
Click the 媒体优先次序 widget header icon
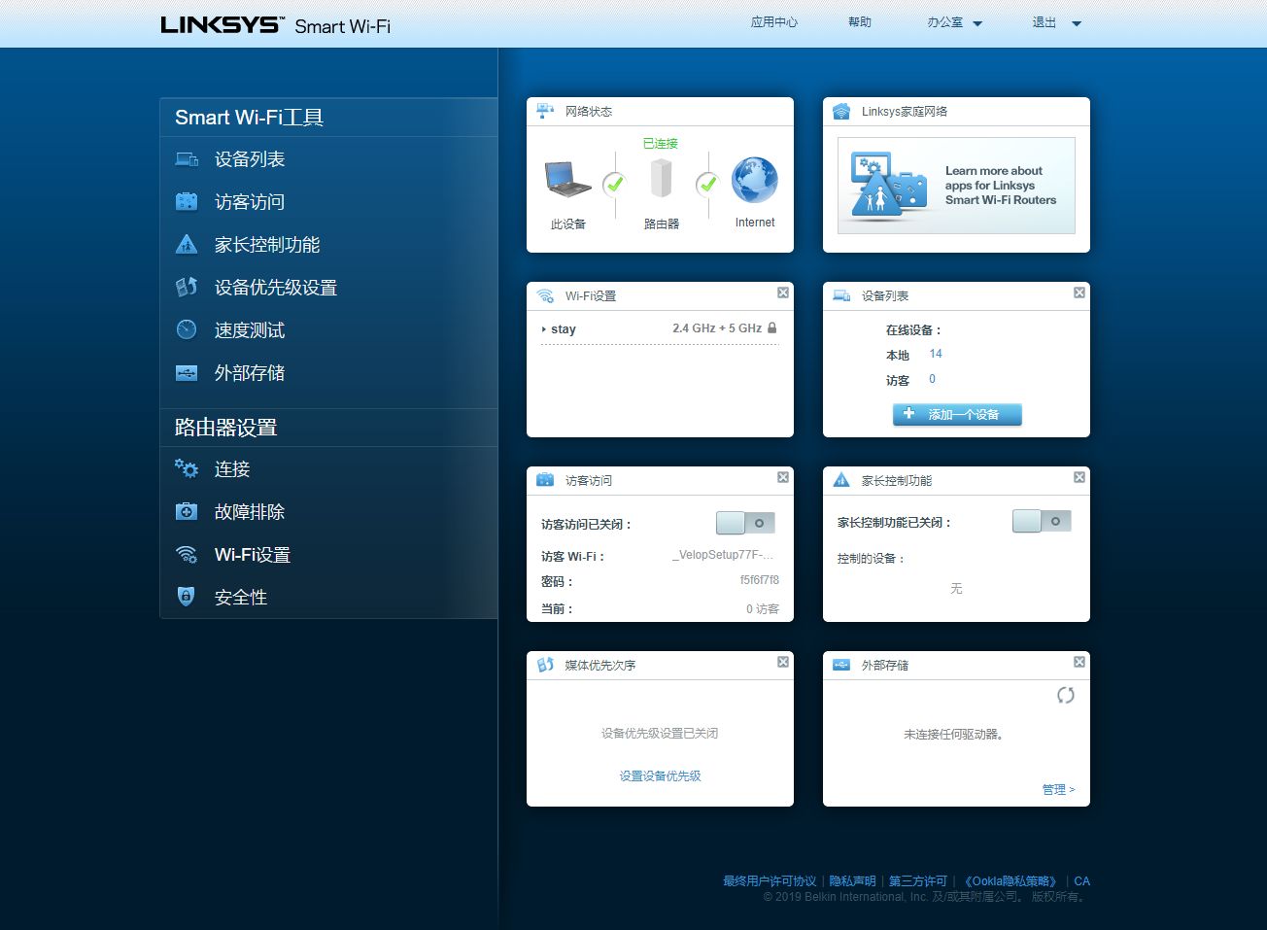pos(545,665)
